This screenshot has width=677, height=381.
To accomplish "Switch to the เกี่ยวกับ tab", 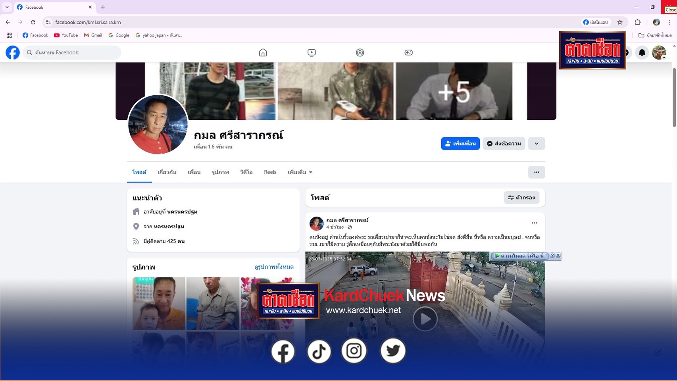I will click(167, 172).
